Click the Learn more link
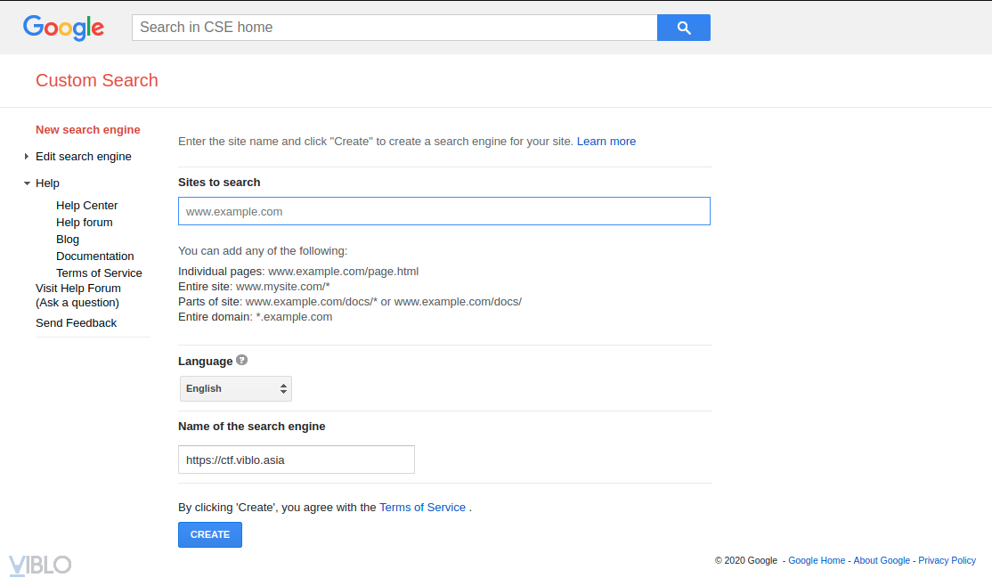 click(x=606, y=142)
